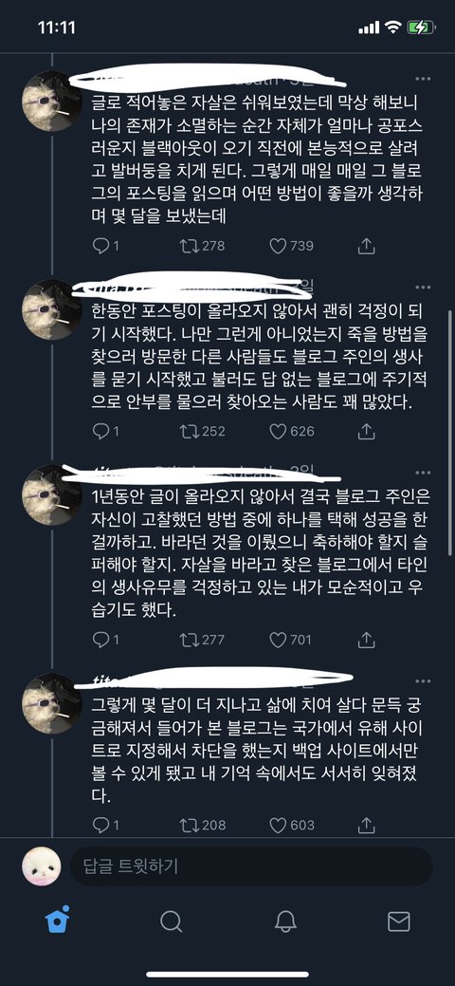Expand the three-dot menu on the second tweet
This screenshot has width=455, height=986.
pos(423,287)
